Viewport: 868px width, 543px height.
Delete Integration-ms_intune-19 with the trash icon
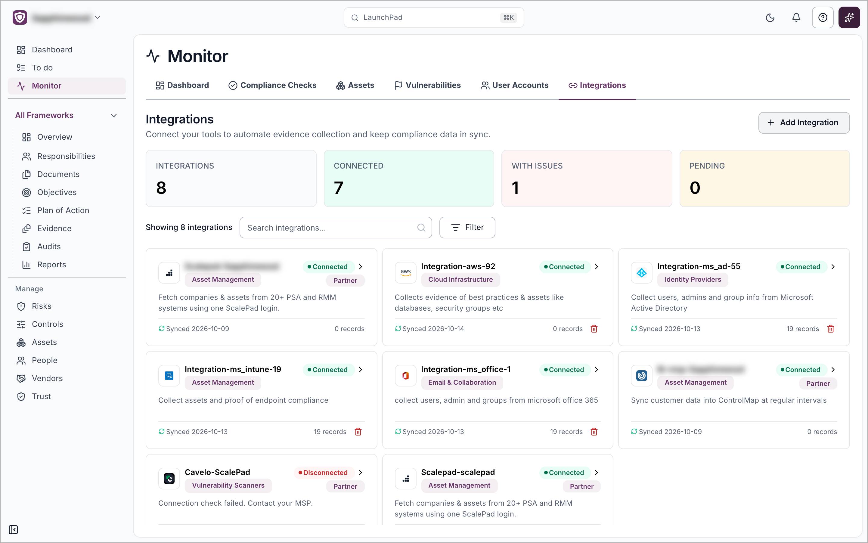pyautogui.click(x=358, y=432)
